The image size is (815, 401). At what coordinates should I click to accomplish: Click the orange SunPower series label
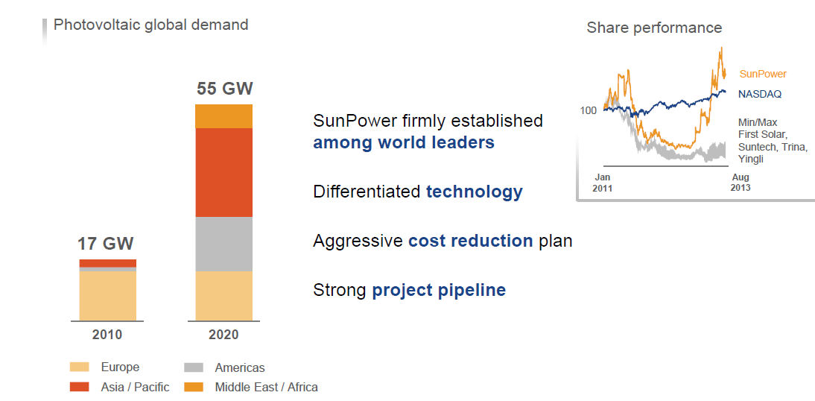click(x=763, y=74)
